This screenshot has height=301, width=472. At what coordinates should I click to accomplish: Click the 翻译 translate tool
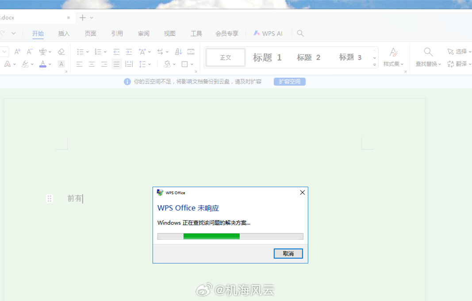[459, 64]
